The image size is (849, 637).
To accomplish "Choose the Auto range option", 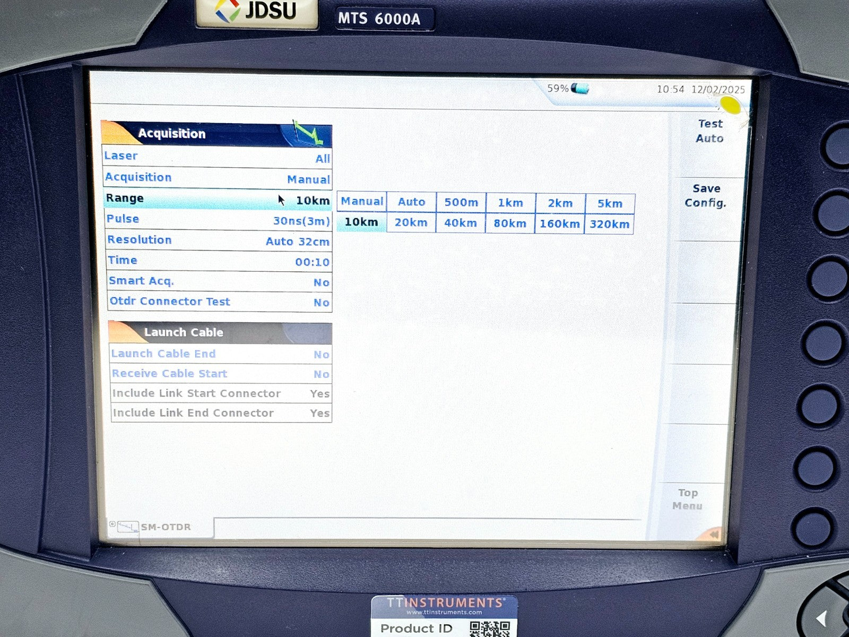I will (411, 202).
